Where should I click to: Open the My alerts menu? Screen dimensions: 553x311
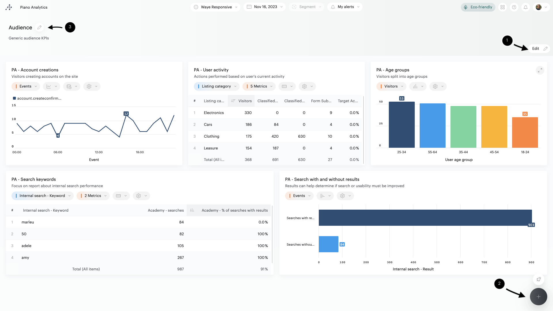(345, 7)
